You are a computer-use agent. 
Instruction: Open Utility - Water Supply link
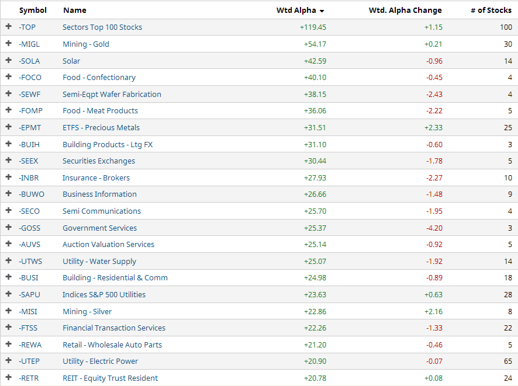[99, 261]
